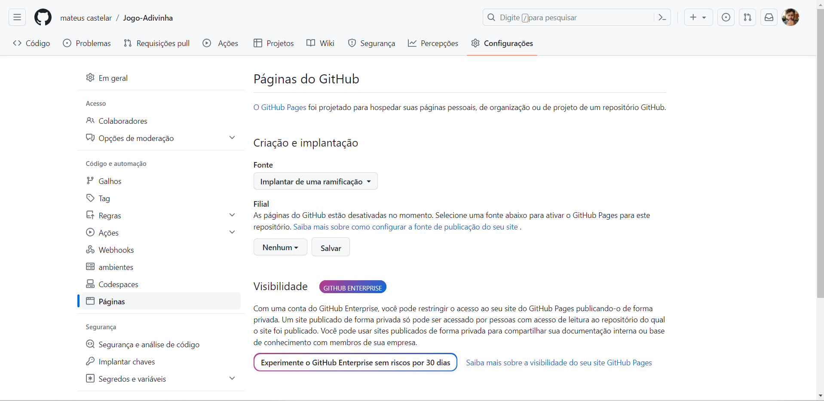Switch to the Problemas tab

[x=87, y=43]
